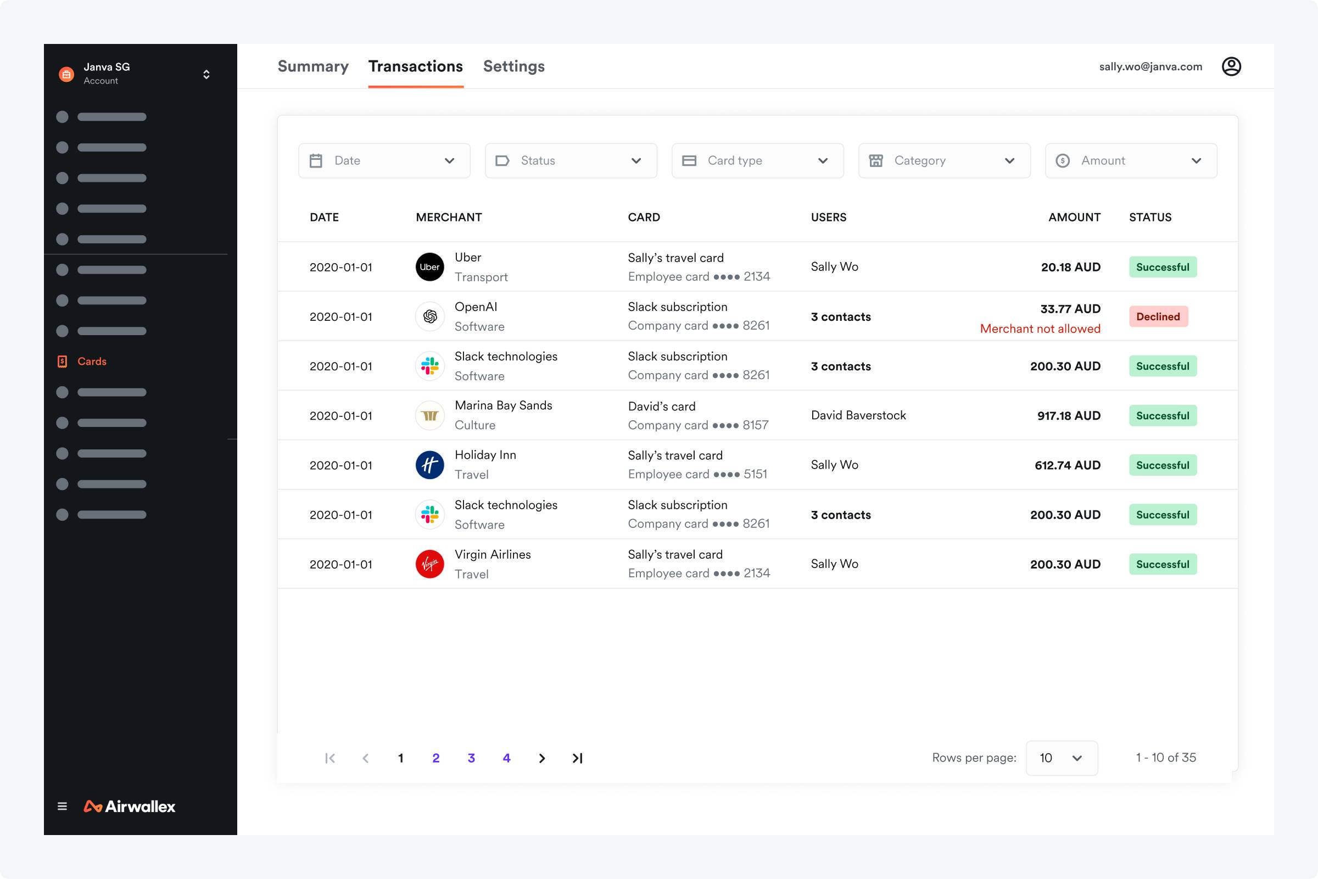This screenshot has width=1318, height=879.
Task: Select the Slack technologies logo
Action: pyautogui.click(x=429, y=365)
